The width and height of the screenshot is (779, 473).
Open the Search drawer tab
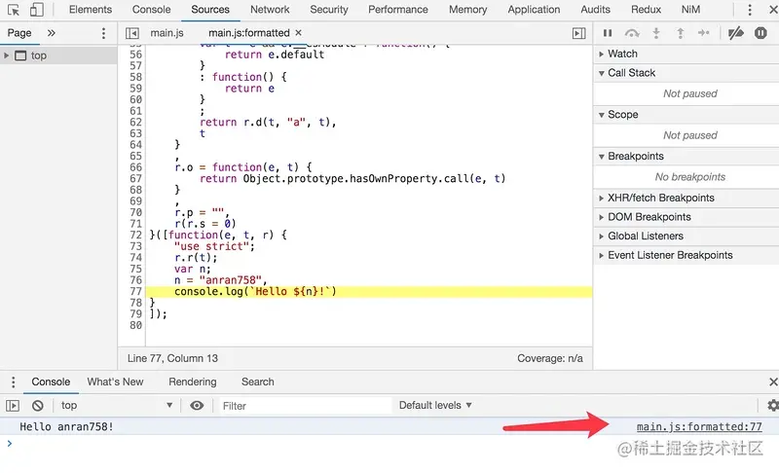[x=257, y=382]
